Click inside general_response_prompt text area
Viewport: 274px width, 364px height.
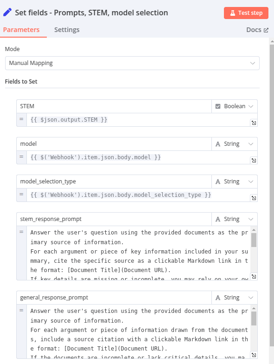pos(139,331)
